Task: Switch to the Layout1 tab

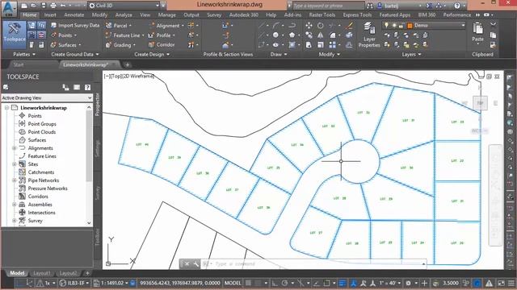Action: click(42, 273)
